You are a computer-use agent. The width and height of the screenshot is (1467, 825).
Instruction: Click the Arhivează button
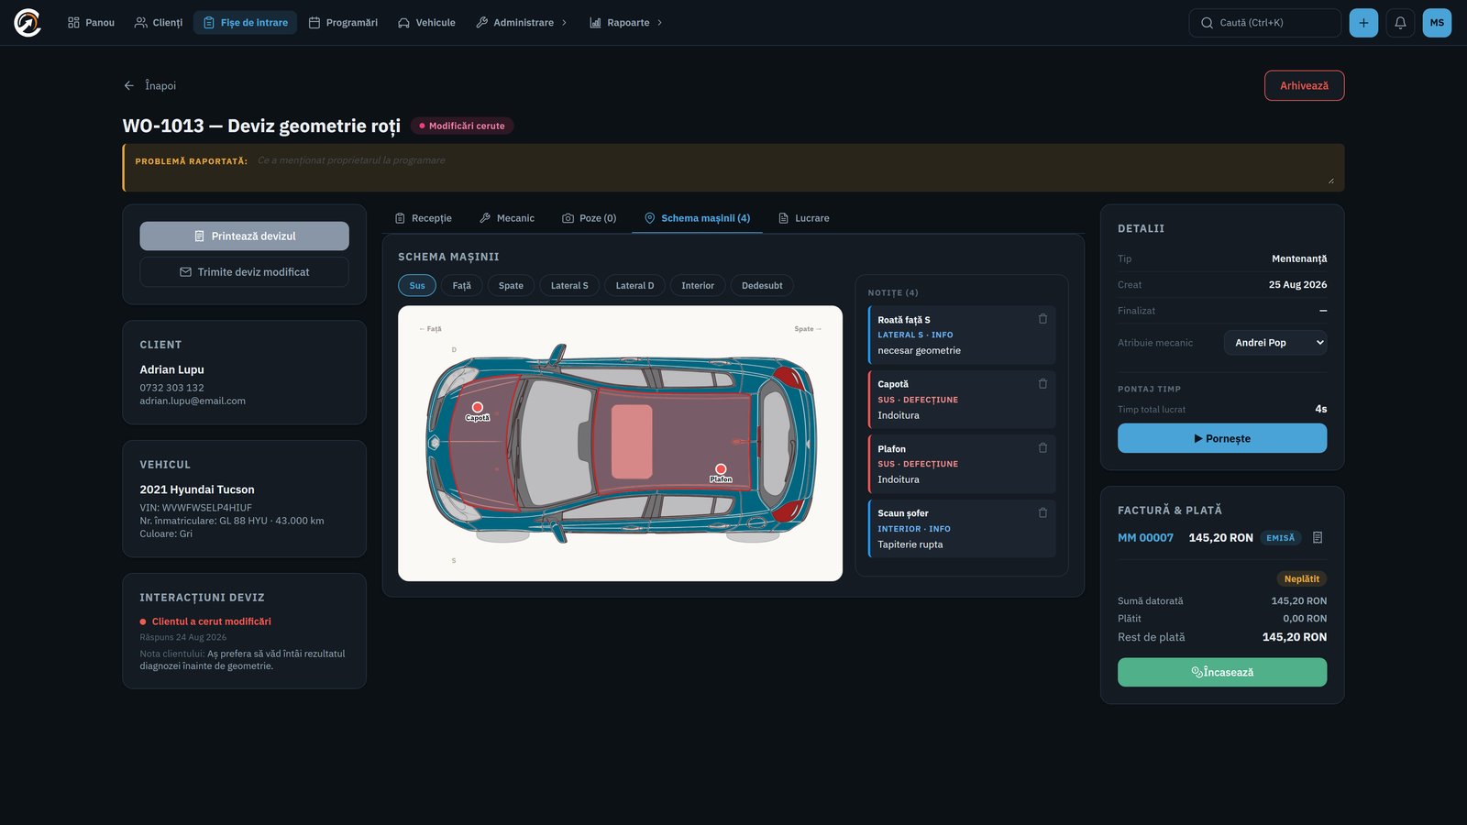pyautogui.click(x=1304, y=86)
